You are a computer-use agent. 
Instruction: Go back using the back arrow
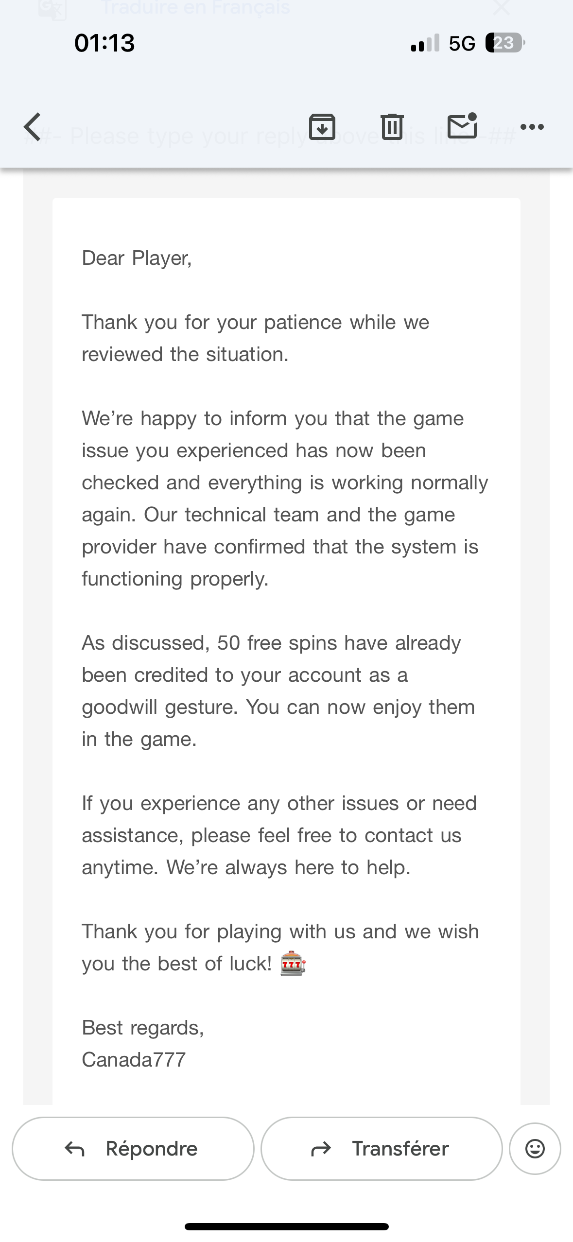32,127
